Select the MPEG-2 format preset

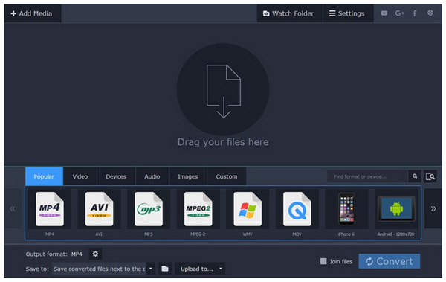(x=198, y=209)
